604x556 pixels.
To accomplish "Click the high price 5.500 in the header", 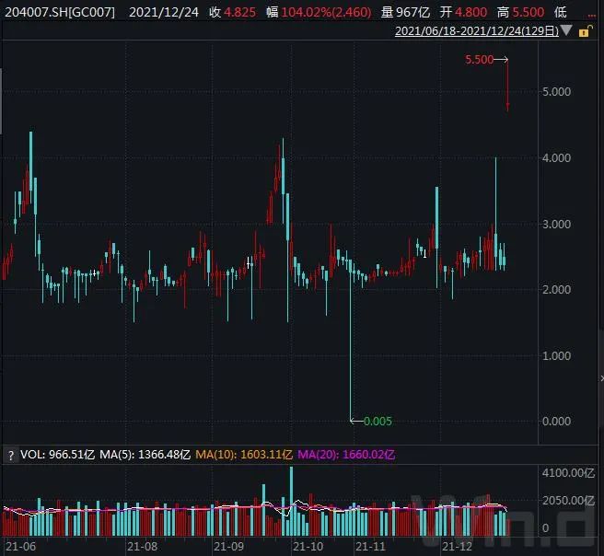I will pyautogui.click(x=528, y=12).
